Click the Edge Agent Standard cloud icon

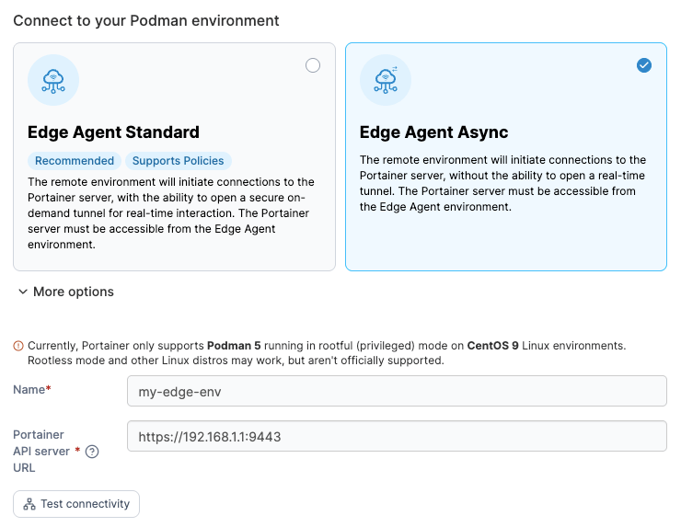pos(53,80)
